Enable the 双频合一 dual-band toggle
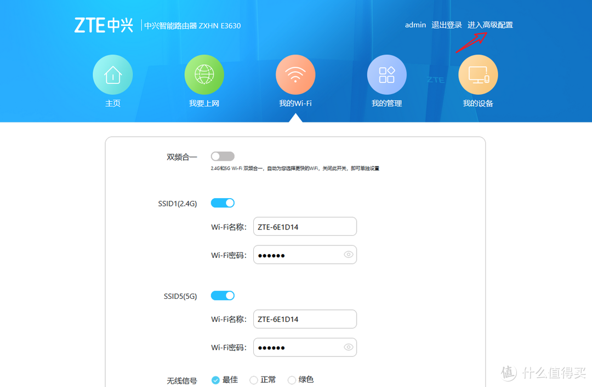The width and height of the screenshot is (592, 387). coord(223,156)
